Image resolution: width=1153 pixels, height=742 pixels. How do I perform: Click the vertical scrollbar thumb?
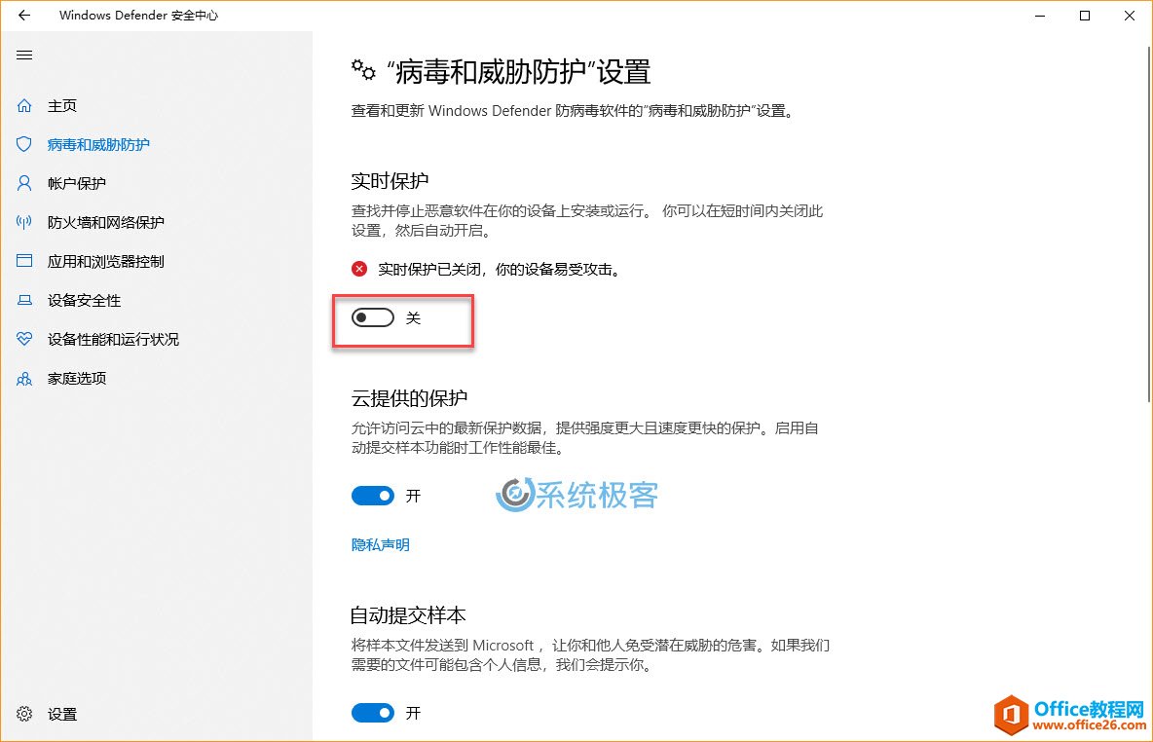1149,223
